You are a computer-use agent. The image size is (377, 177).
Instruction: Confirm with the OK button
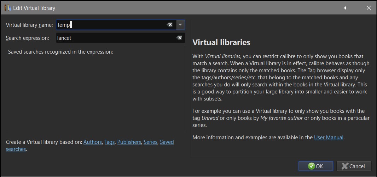[x=315, y=166]
